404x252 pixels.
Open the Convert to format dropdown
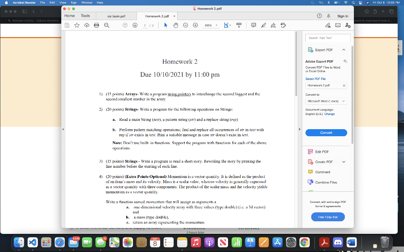point(326,101)
